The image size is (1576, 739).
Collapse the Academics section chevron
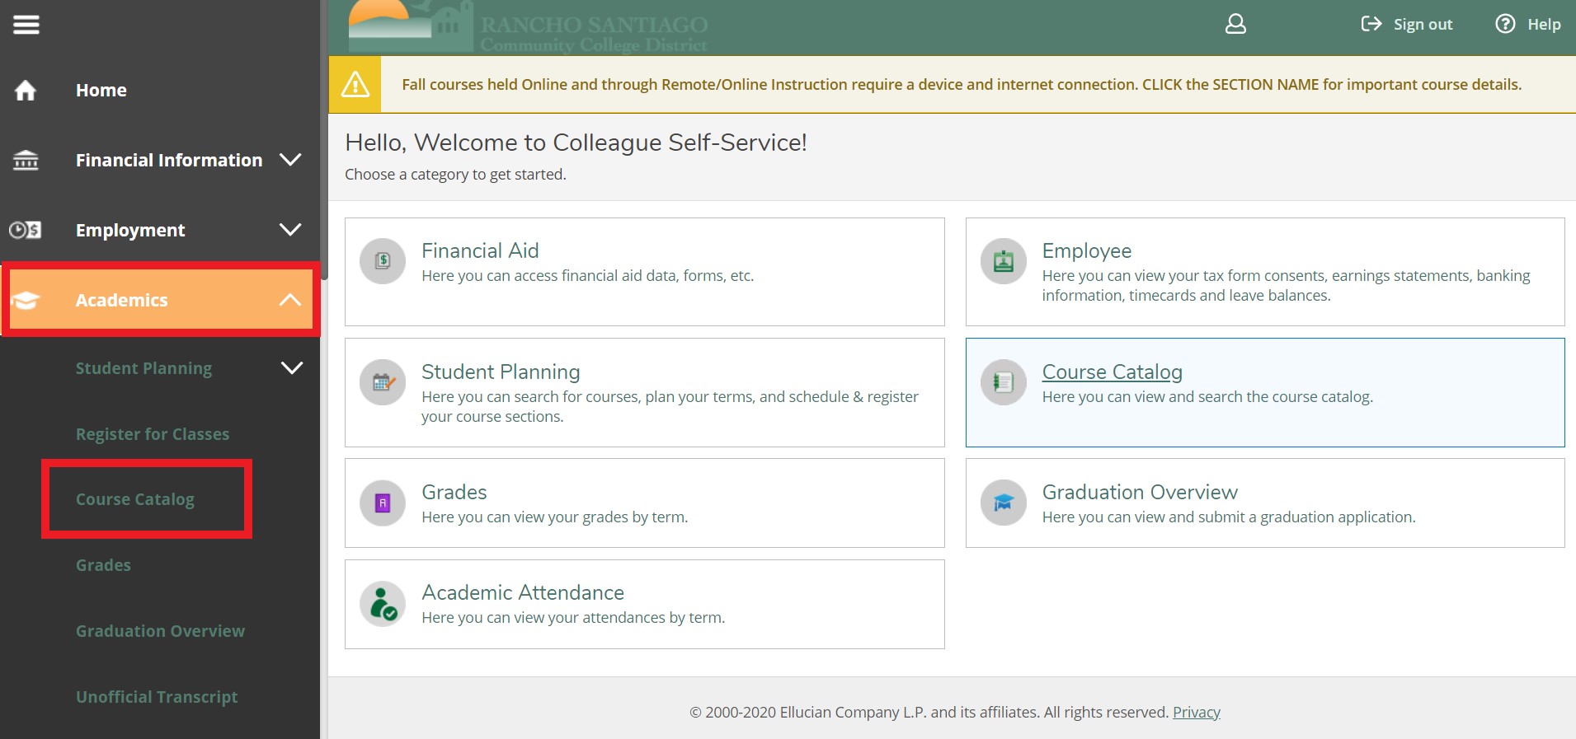coord(290,300)
